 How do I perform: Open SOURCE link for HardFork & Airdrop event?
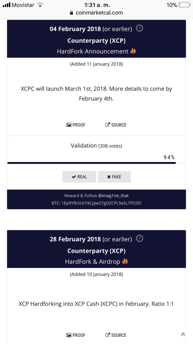[116, 335]
